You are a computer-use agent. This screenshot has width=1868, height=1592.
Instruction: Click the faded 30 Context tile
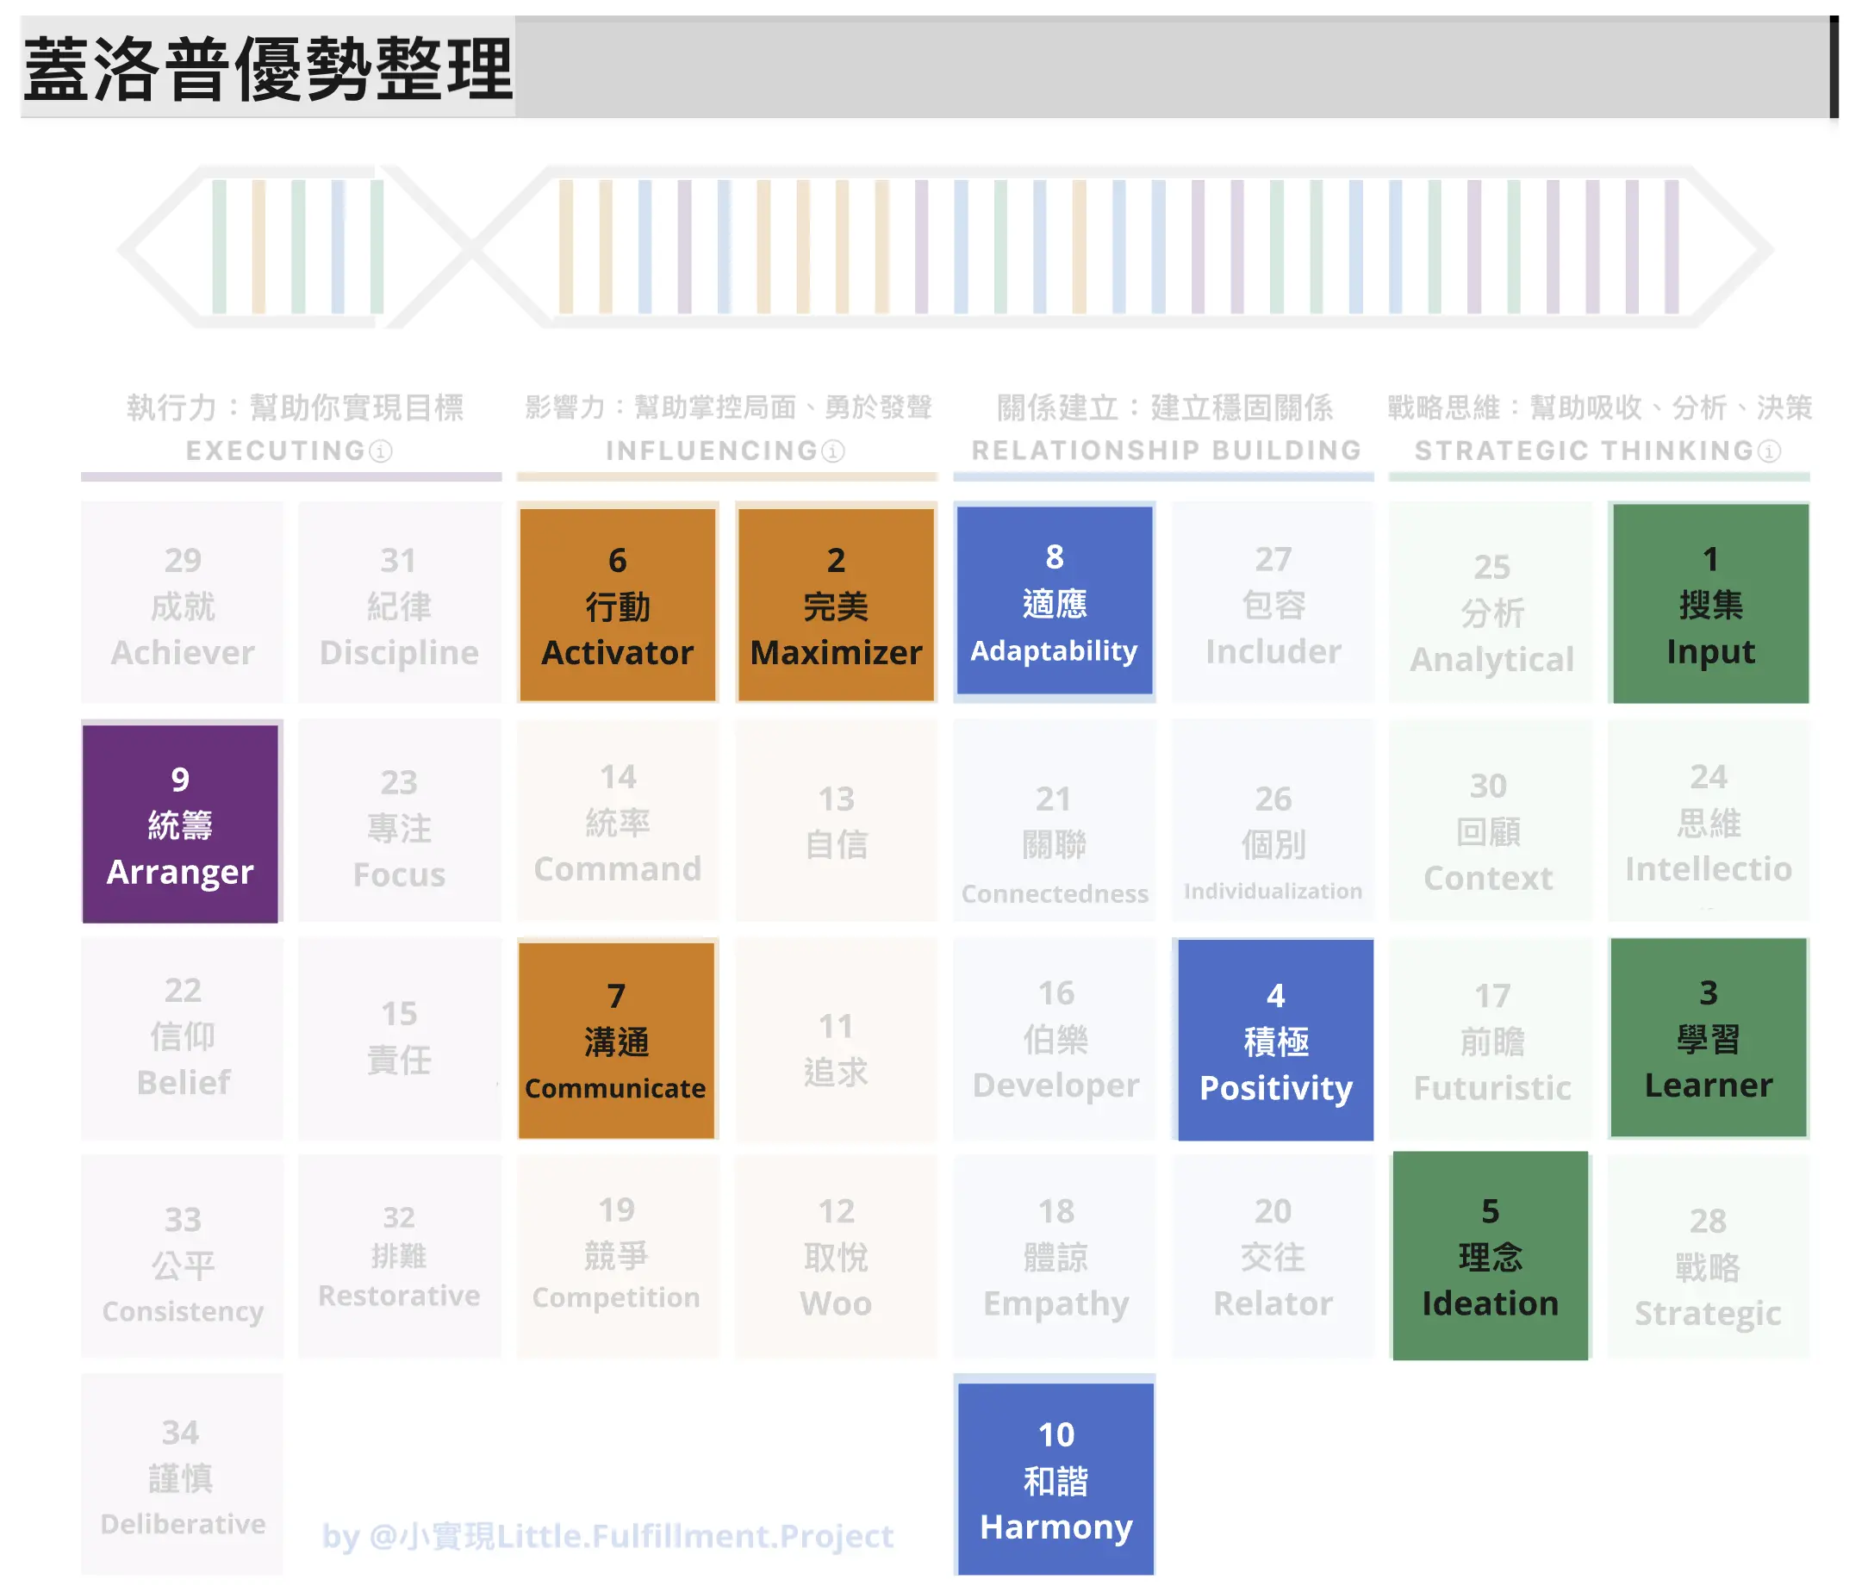click(1491, 821)
